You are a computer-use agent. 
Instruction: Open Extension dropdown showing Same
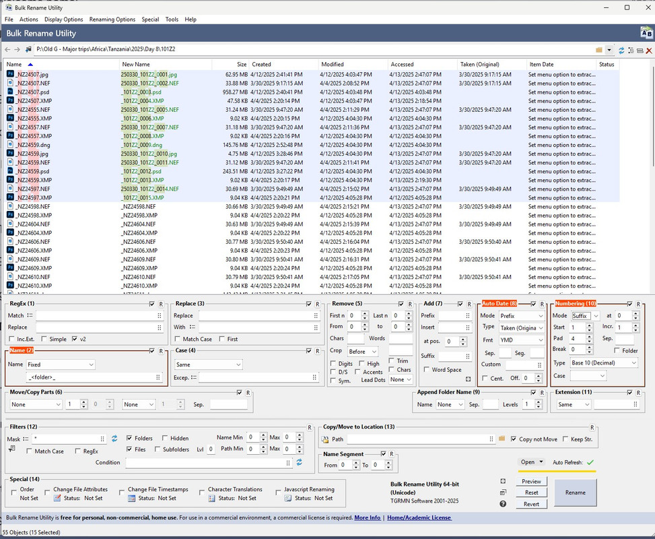pyautogui.click(x=573, y=404)
